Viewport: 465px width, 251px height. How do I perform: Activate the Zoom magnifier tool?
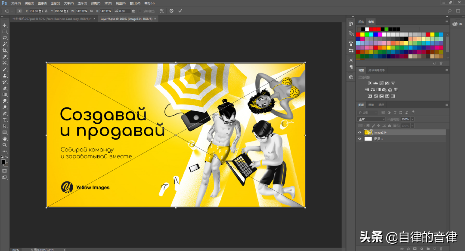(5, 145)
